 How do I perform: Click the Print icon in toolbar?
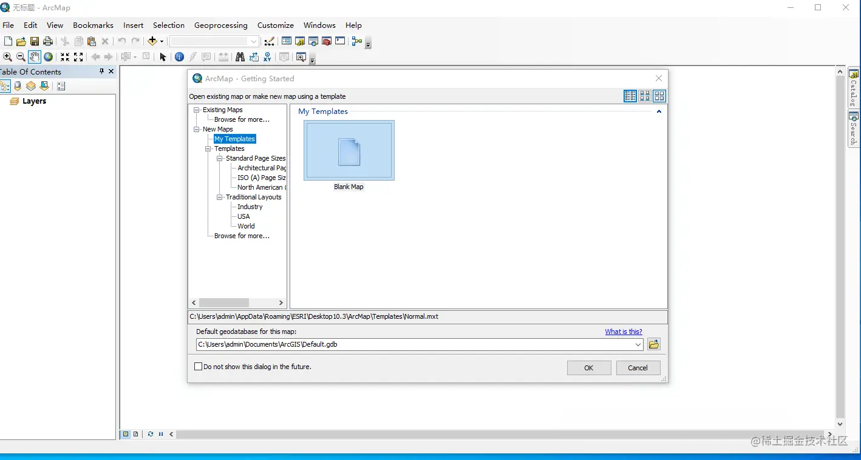coord(48,41)
